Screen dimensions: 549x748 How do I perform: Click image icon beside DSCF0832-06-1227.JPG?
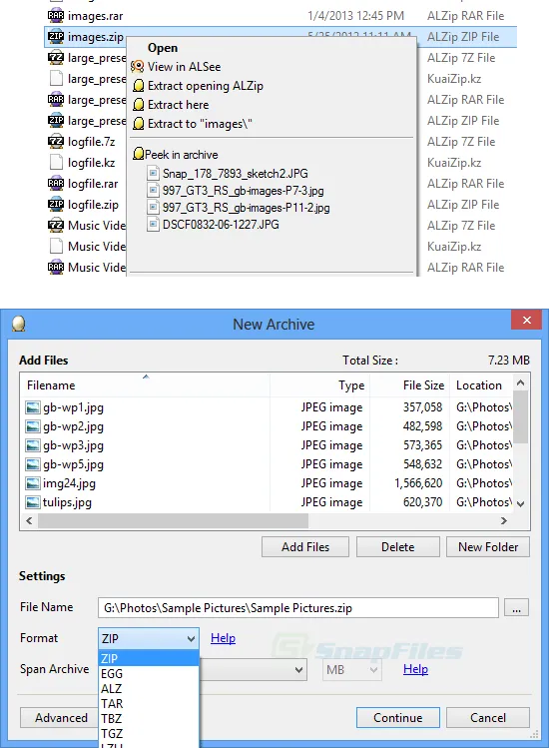pyautogui.click(x=153, y=225)
